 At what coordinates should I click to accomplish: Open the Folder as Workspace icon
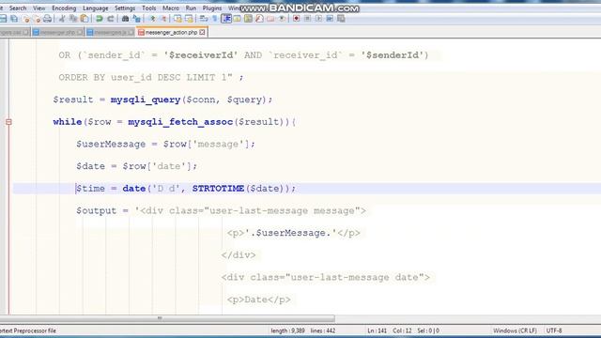[x=270, y=19]
